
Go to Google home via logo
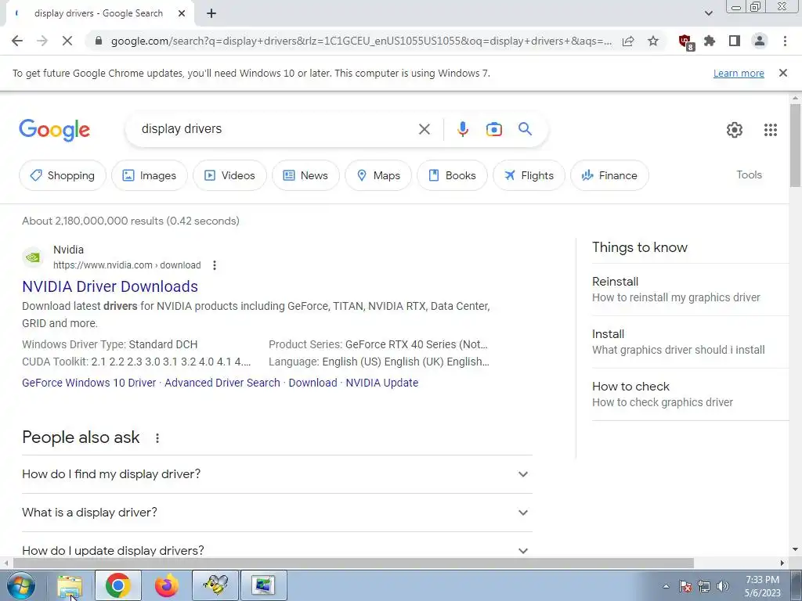coord(54,130)
